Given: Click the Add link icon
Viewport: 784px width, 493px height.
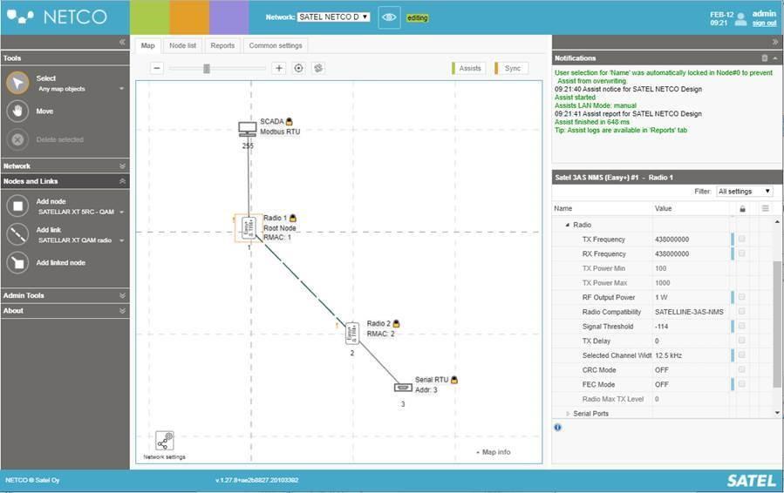Looking at the screenshot, I should coord(17,234).
